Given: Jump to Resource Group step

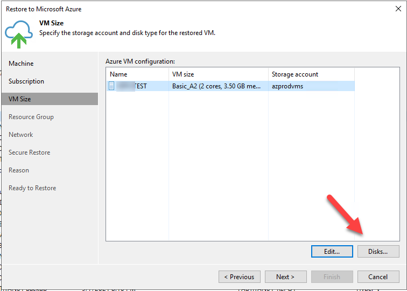Looking at the screenshot, I should 31,117.
